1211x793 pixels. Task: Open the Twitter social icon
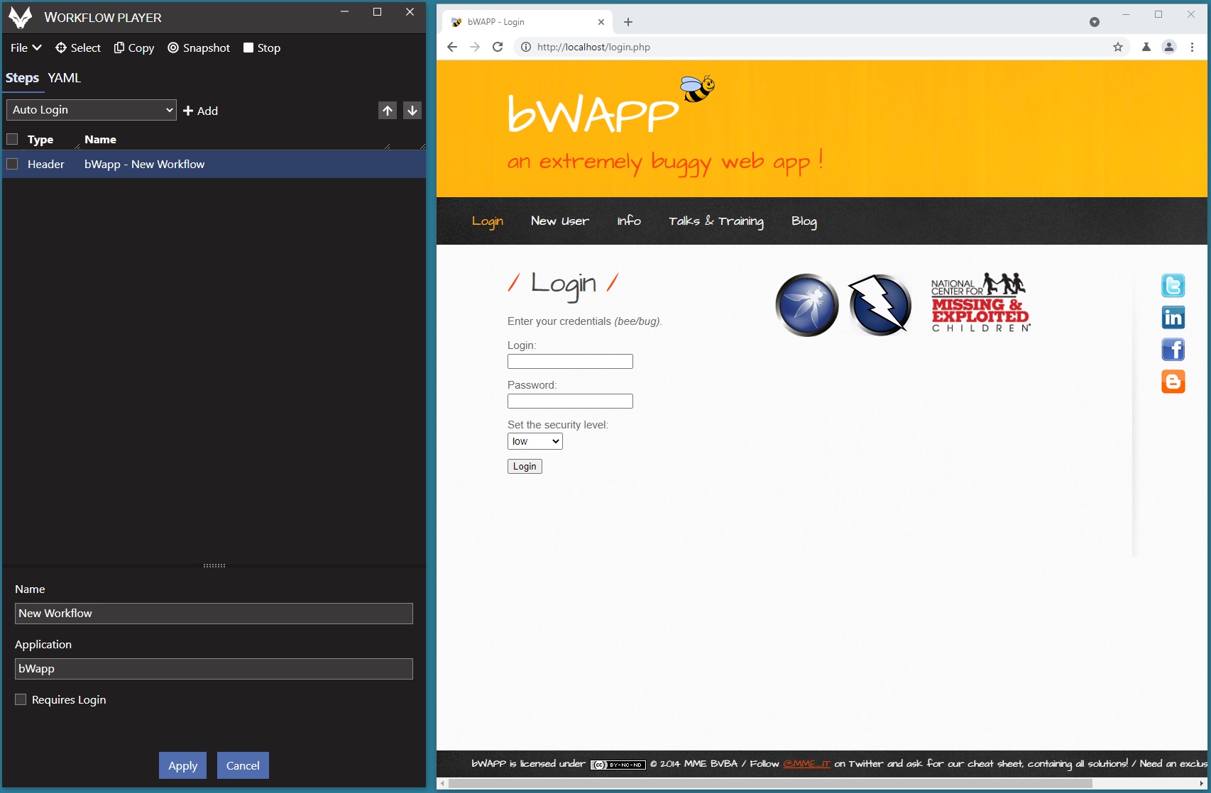click(1173, 285)
